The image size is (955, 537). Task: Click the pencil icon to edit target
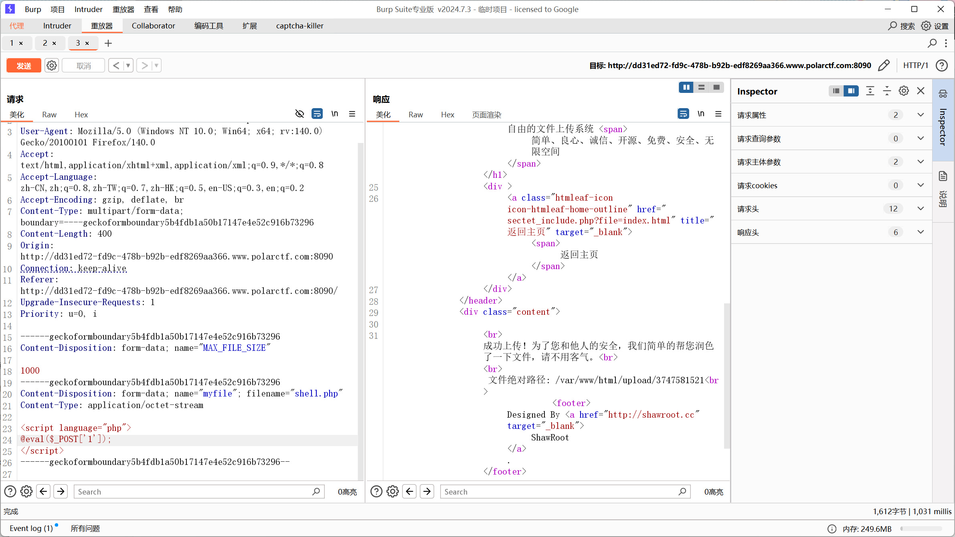click(884, 65)
